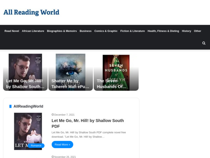Open The Seven Husbands Of... featured card
Viewport: 210px width, 158px height.
(116, 72)
